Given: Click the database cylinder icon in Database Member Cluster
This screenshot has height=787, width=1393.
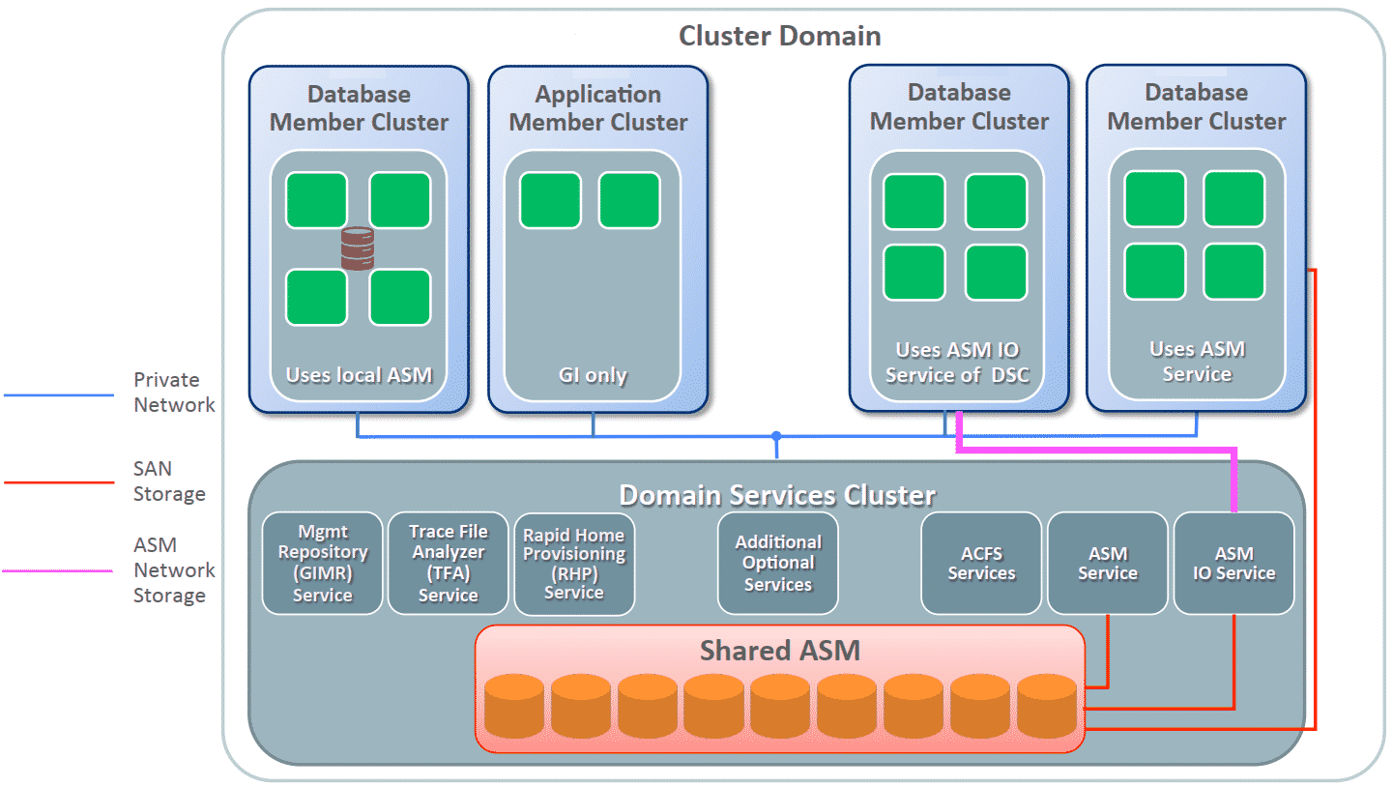Looking at the screenshot, I should click(359, 247).
